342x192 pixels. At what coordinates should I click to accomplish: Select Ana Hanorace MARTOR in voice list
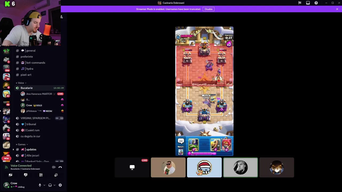(42, 94)
